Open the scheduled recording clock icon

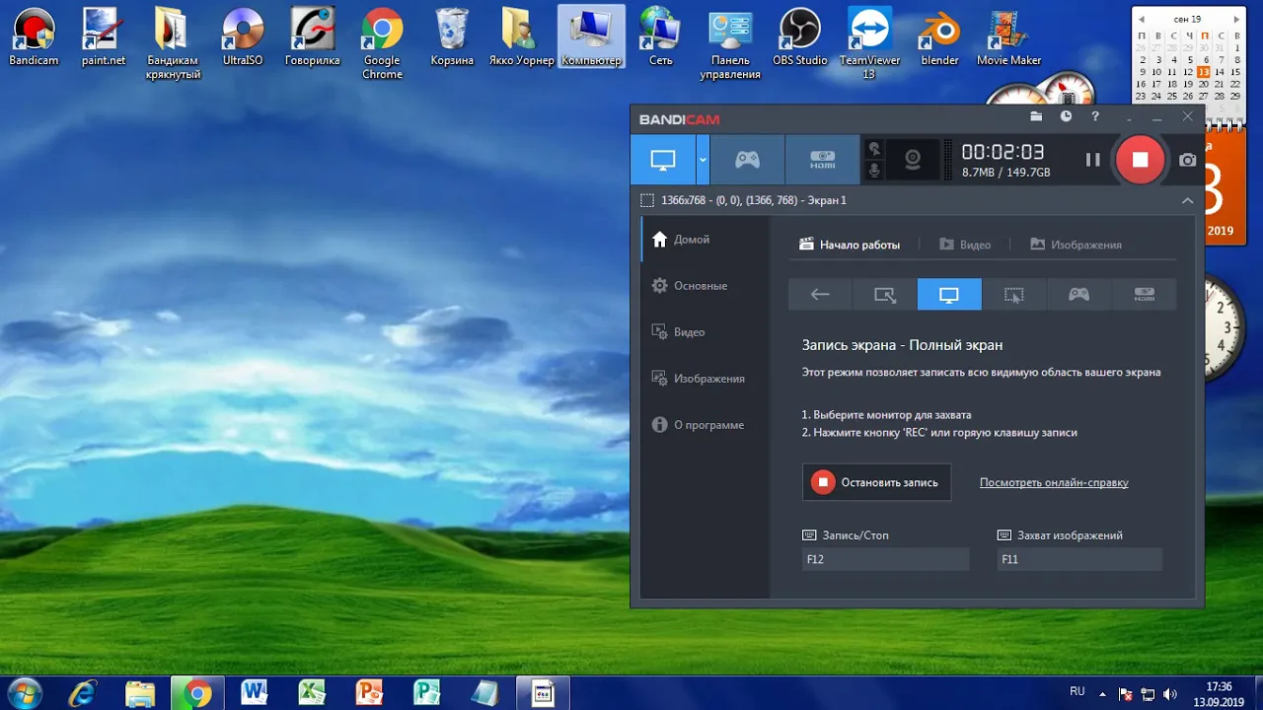click(1066, 116)
